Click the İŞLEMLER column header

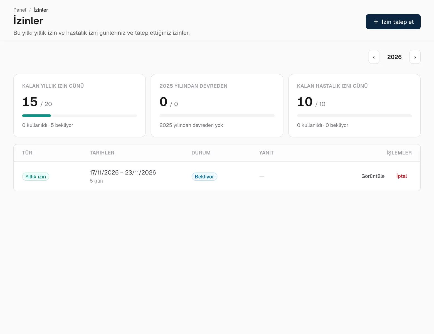pos(399,153)
